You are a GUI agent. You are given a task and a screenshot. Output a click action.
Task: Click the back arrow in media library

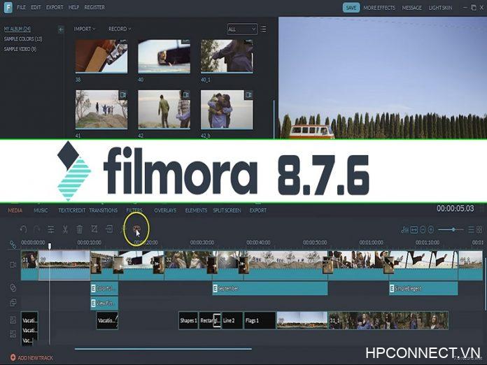coord(61,29)
